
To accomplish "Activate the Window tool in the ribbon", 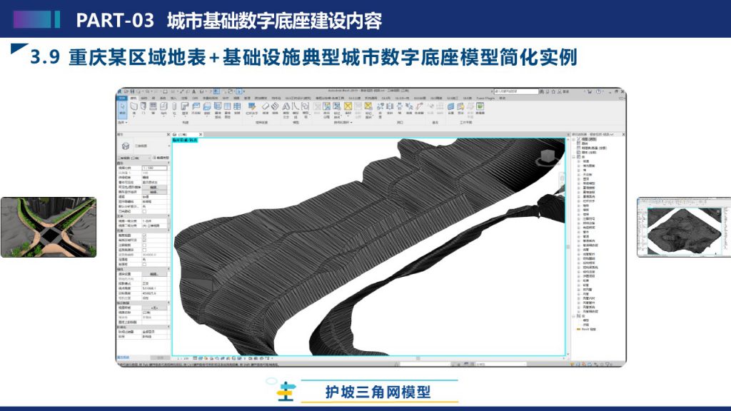I will click(x=153, y=107).
